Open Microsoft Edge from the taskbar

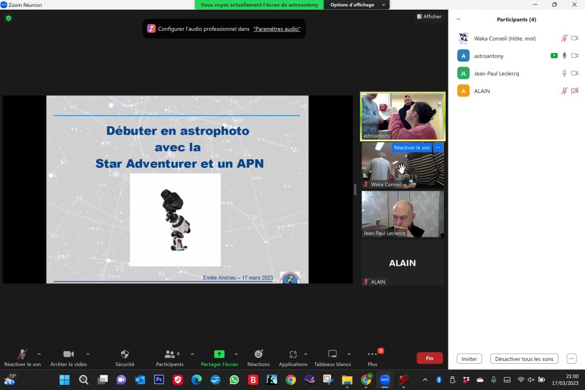(x=197, y=380)
